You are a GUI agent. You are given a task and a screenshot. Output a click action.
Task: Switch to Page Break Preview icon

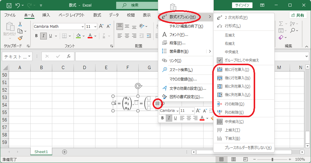[246, 159]
